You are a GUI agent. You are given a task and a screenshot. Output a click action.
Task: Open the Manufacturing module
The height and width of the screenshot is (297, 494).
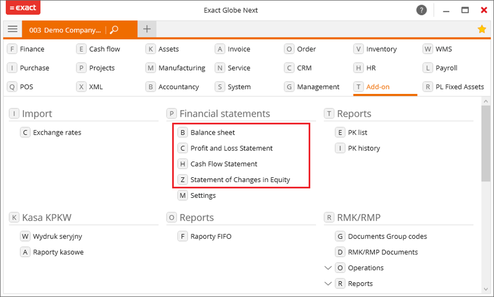click(x=176, y=68)
